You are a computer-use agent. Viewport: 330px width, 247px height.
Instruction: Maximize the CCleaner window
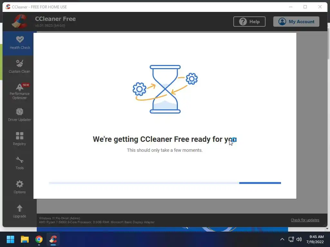point(305,7)
